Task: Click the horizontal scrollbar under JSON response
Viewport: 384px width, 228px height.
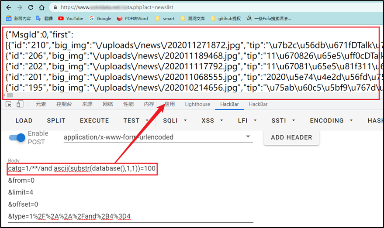Action: (191, 95)
